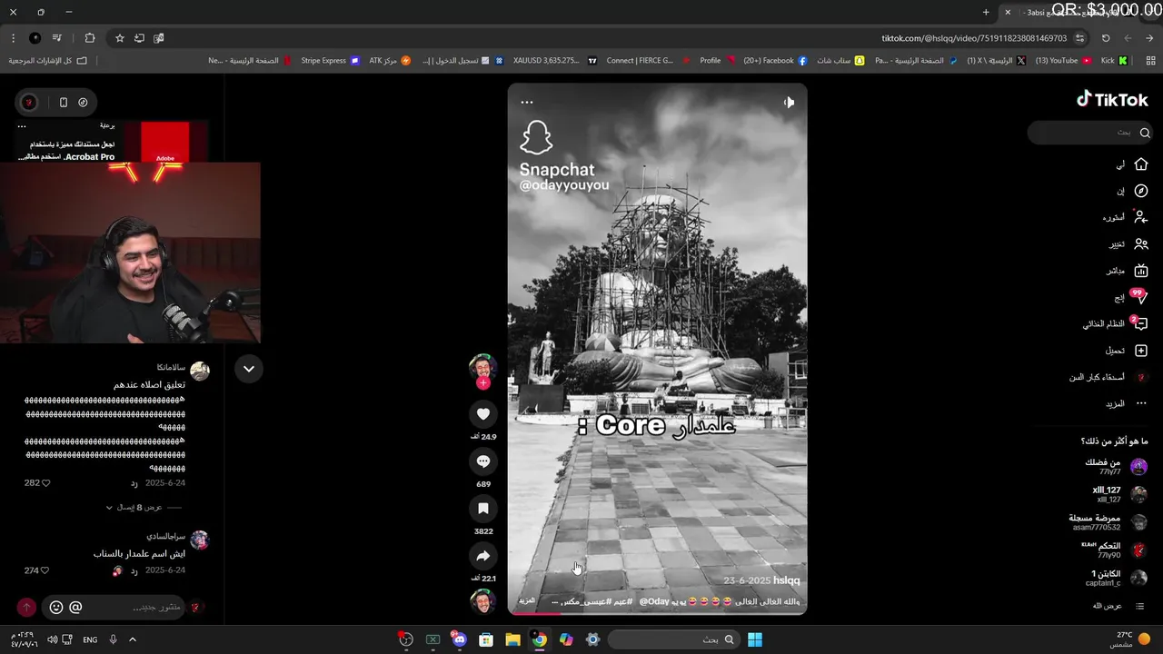Open the new tab plus button

986,12
